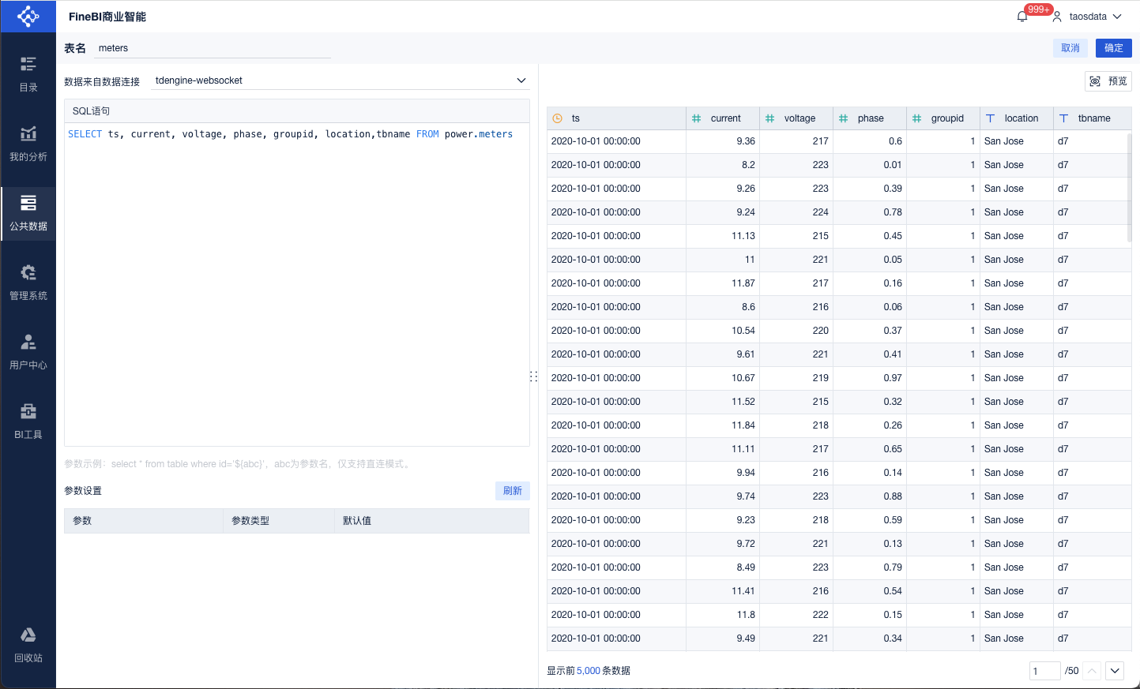Open 回收站 recycle bin
1140x689 pixels.
coord(28,645)
